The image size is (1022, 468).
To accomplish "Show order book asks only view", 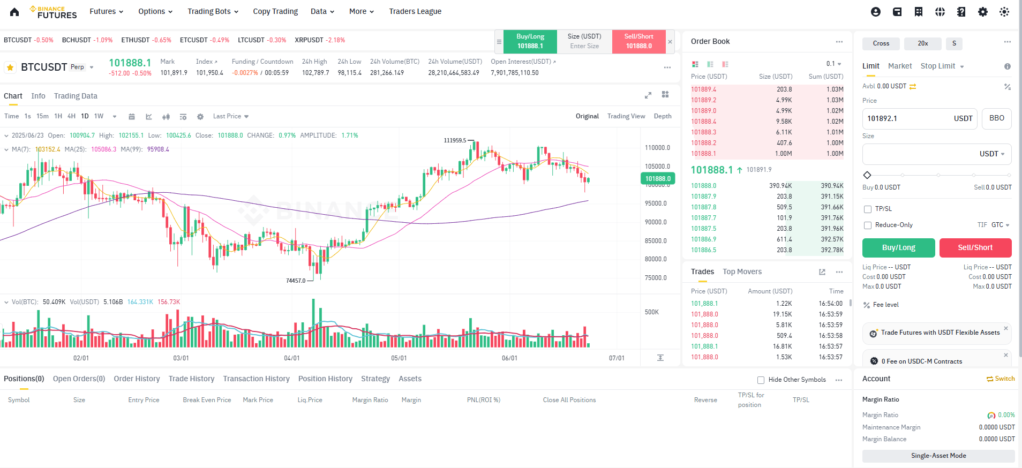I will pos(725,64).
